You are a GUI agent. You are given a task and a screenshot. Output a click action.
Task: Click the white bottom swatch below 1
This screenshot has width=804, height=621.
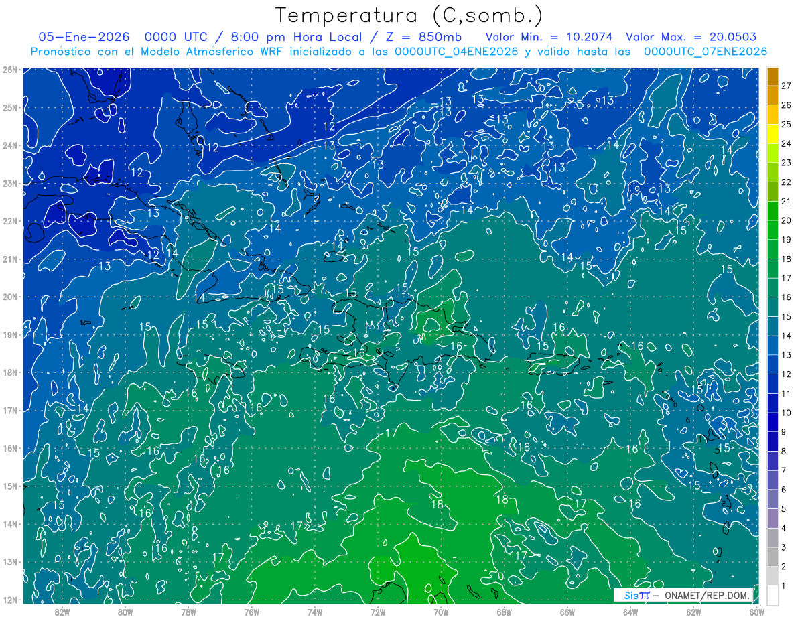(773, 595)
